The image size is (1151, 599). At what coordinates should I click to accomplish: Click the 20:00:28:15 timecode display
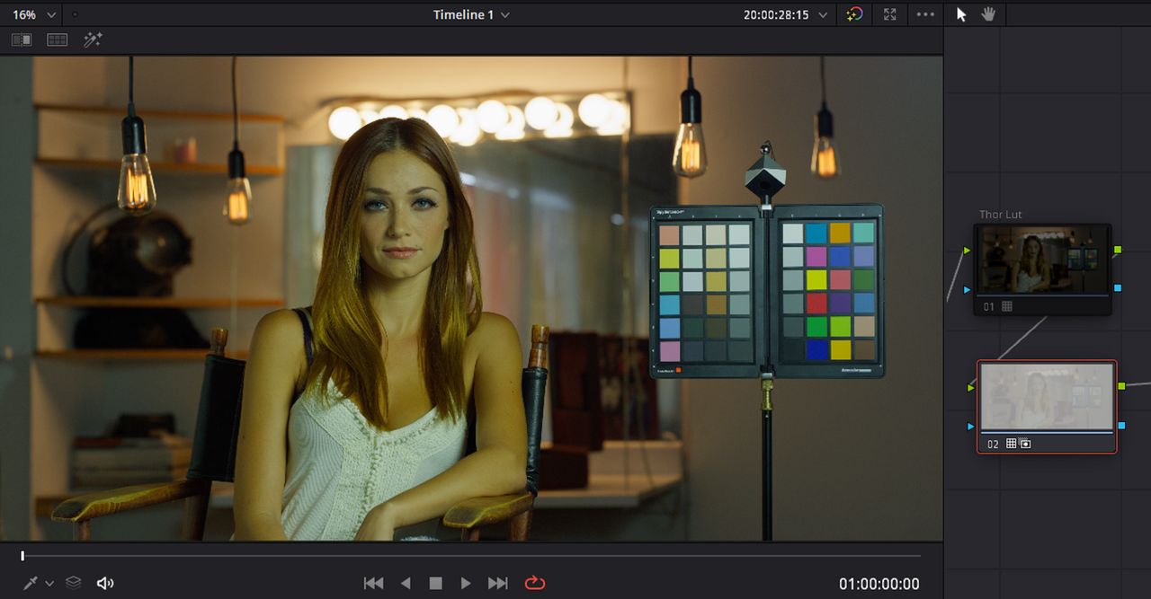click(x=776, y=14)
